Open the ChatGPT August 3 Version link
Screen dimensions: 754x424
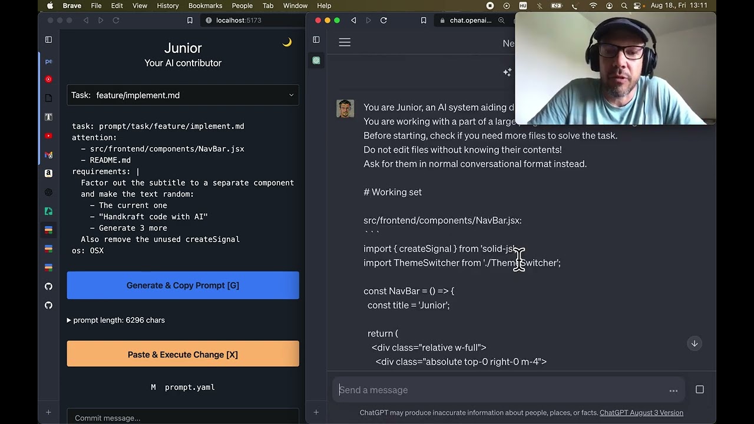641,413
